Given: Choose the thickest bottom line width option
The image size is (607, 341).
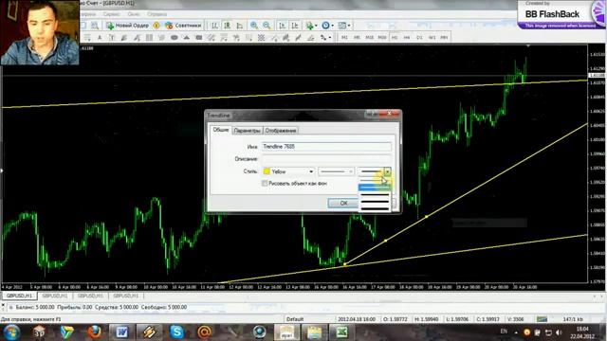Looking at the screenshot, I should 374,208.
